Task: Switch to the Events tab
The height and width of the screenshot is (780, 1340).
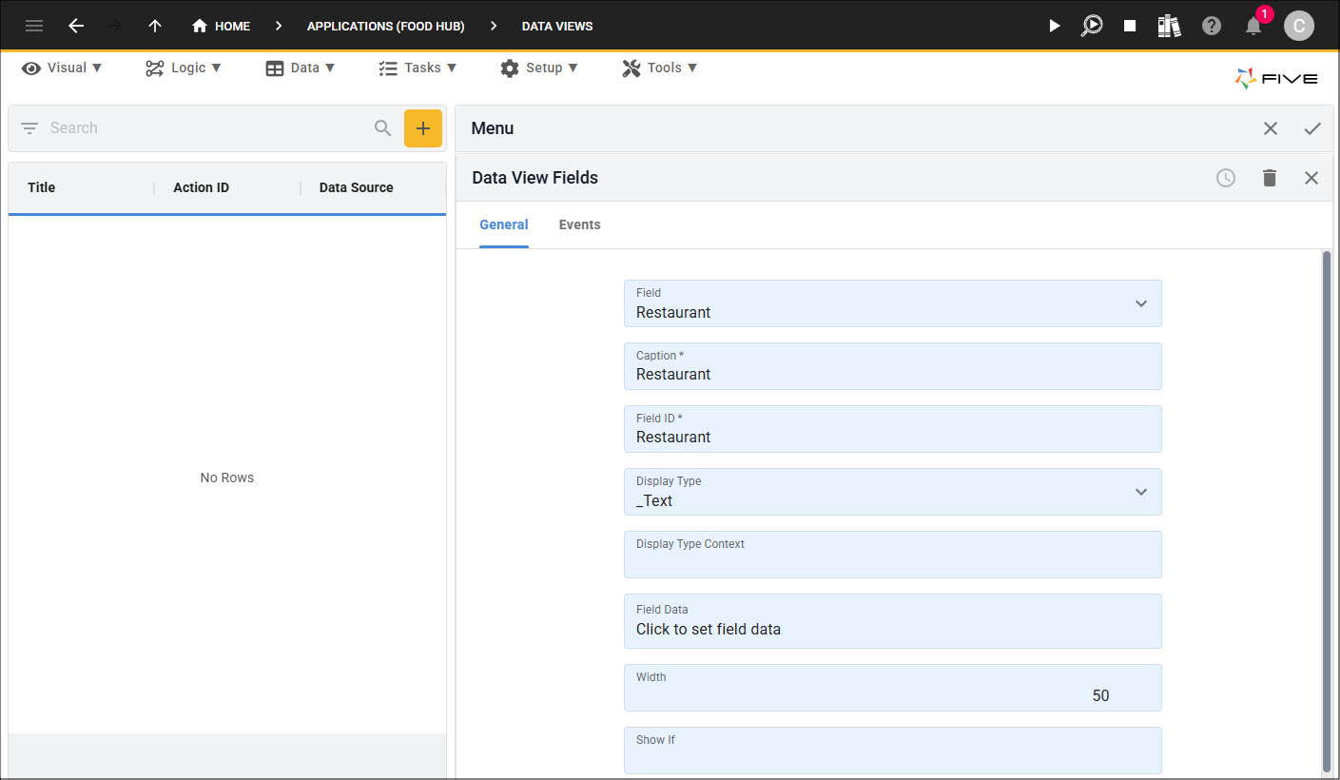Action: pos(580,225)
